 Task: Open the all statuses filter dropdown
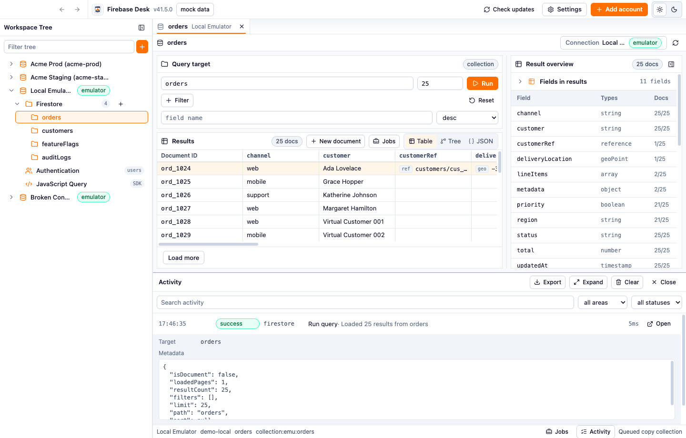point(656,302)
